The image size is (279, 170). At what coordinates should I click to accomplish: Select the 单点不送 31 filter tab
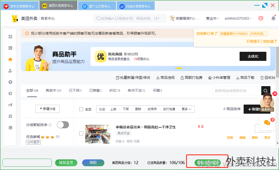[x=136, y=90]
